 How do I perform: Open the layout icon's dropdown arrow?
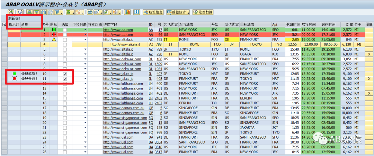click(x=119, y=12)
